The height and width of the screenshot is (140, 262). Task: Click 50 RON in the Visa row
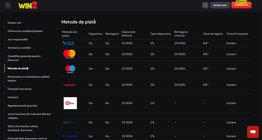point(180,43)
